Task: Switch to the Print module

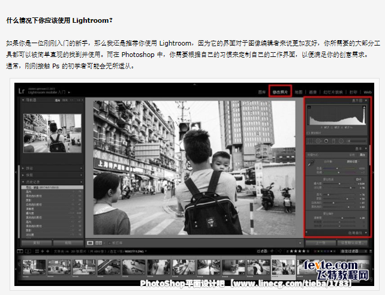Action: [x=353, y=92]
